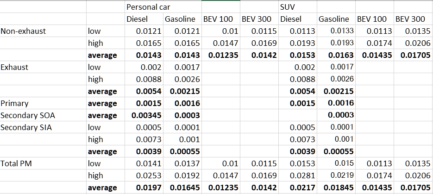Select Non-exhaust low 0.0121 for Personal car Gasoline
The height and width of the screenshot is (194, 433).
click(187, 31)
